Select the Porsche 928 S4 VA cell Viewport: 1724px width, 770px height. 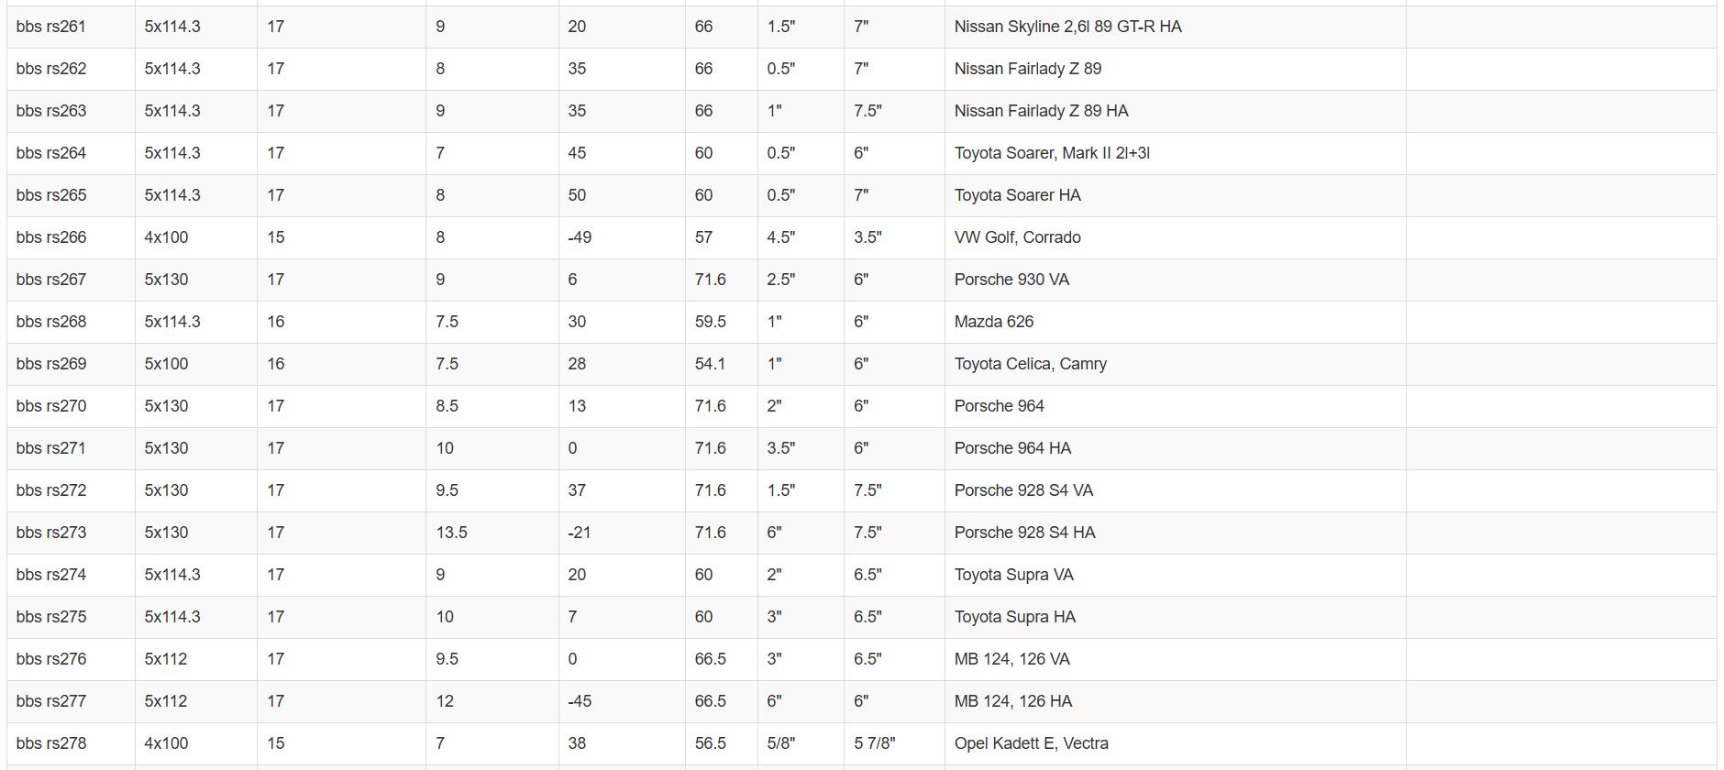1175,490
